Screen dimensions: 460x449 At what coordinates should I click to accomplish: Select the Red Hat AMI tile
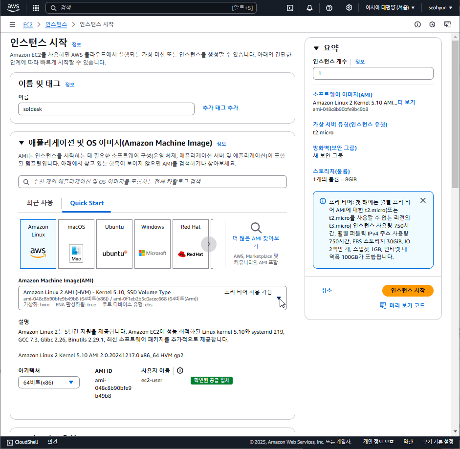tap(191, 244)
